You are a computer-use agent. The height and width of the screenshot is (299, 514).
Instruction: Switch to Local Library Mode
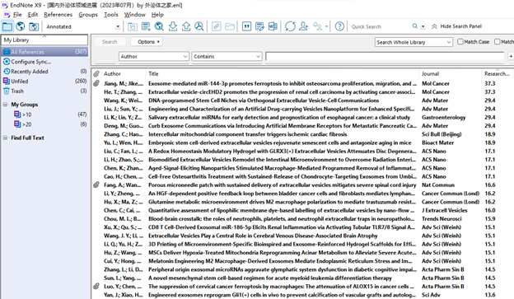click(7, 26)
